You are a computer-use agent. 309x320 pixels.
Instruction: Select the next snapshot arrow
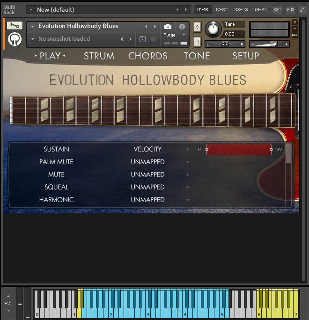tap(131, 39)
